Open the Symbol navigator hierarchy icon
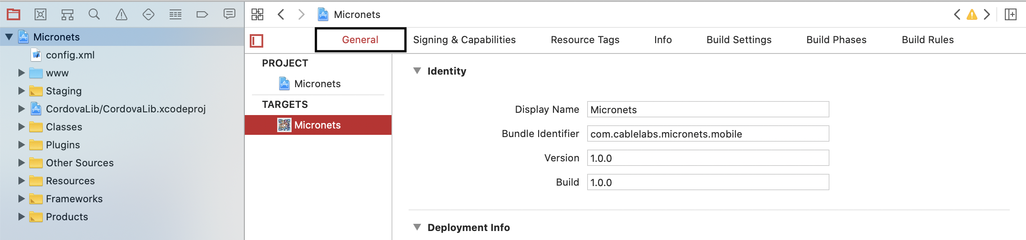This screenshot has height=240, width=1026. click(x=67, y=14)
